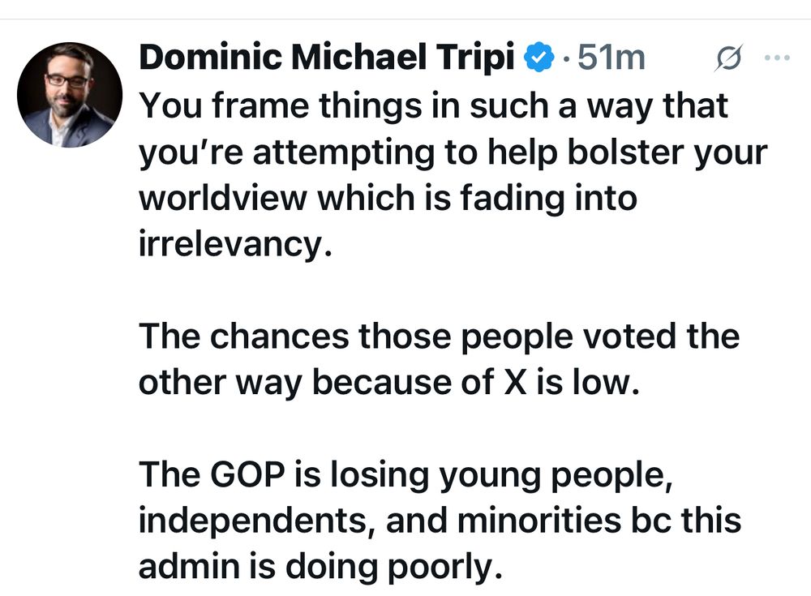Click the line "The chances those people voted the"

coord(439,336)
